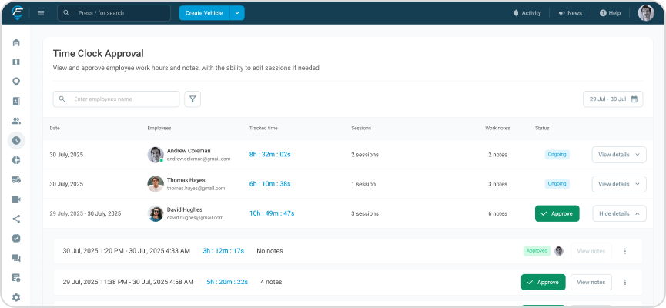Click the Tracked time column header
Screen dimensions: 666x308
tap(265, 128)
